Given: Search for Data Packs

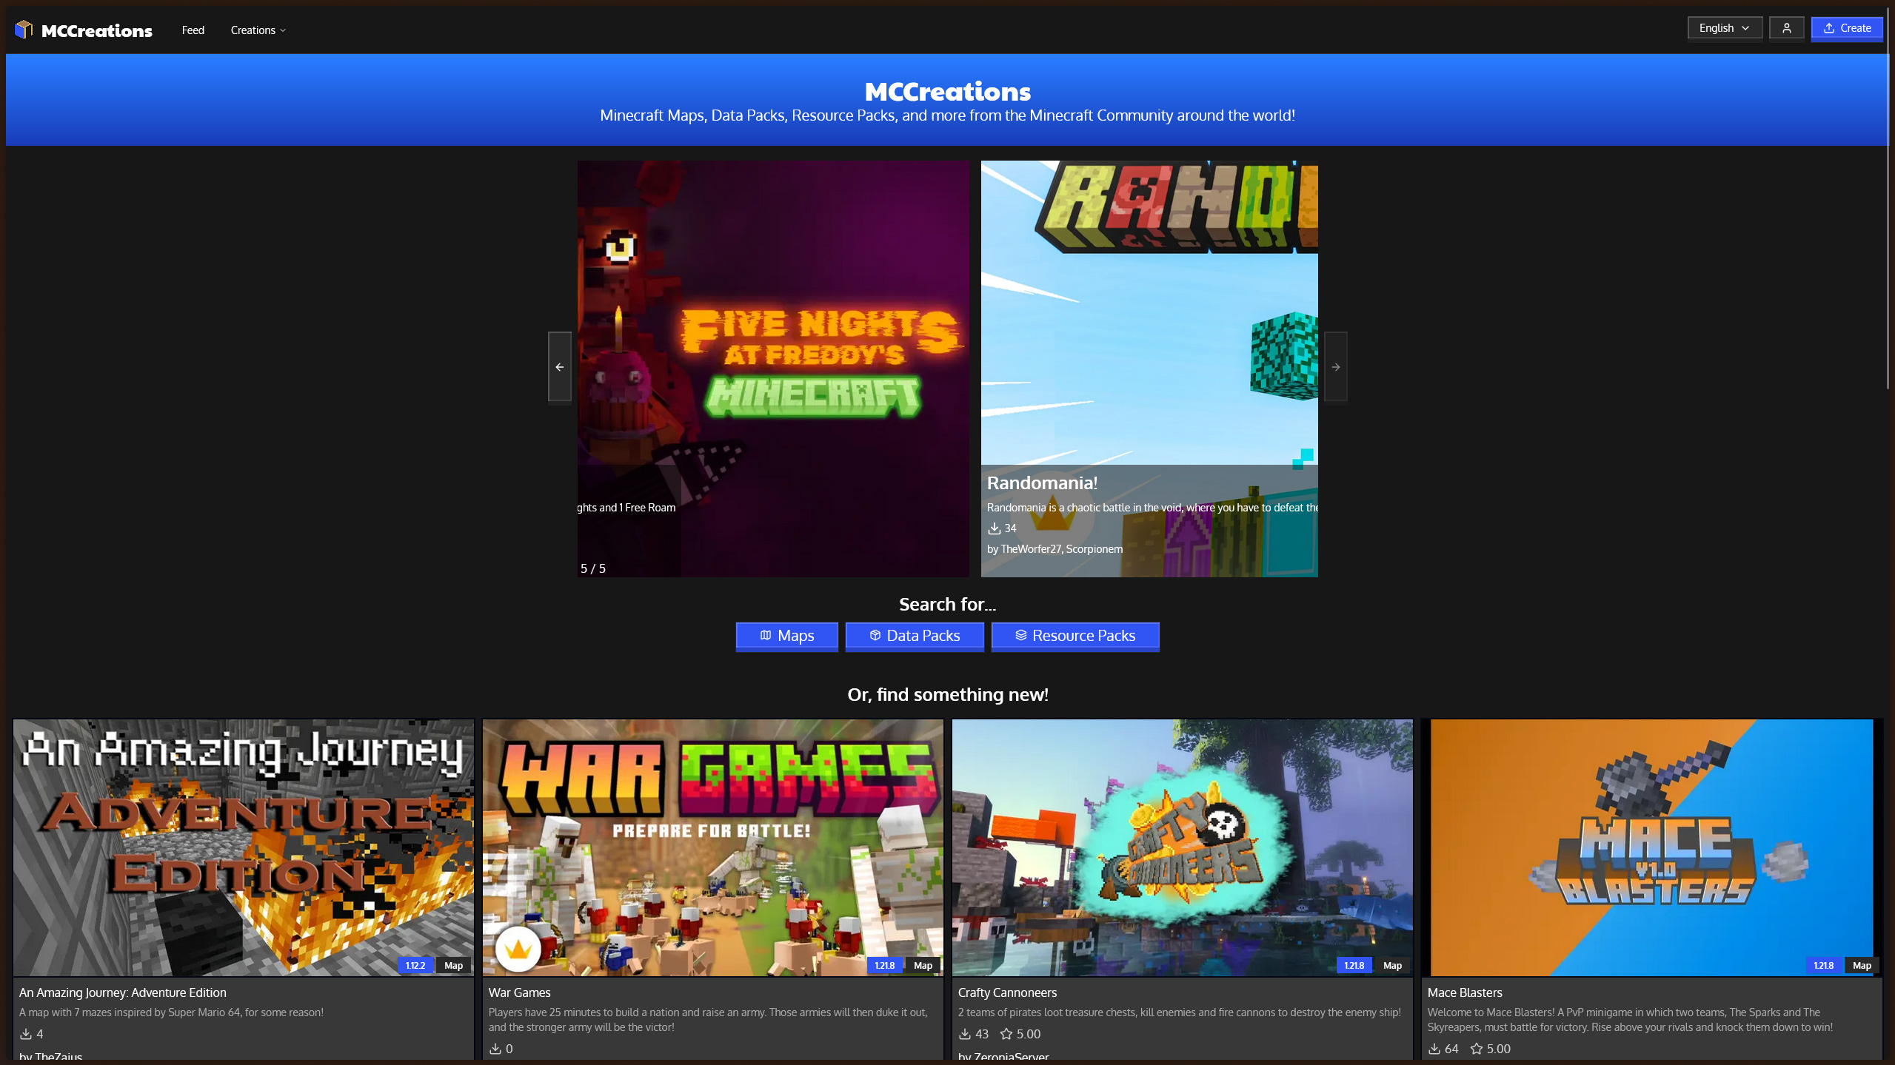Looking at the screenshot, I should click(x=914, y=636).
